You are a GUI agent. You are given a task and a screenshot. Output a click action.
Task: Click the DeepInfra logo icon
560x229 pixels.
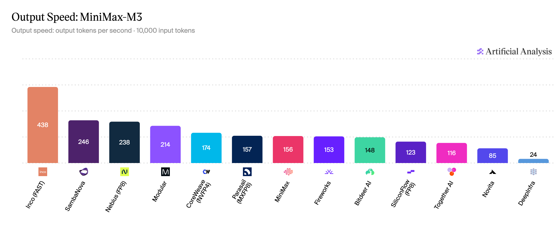(534, 172)
